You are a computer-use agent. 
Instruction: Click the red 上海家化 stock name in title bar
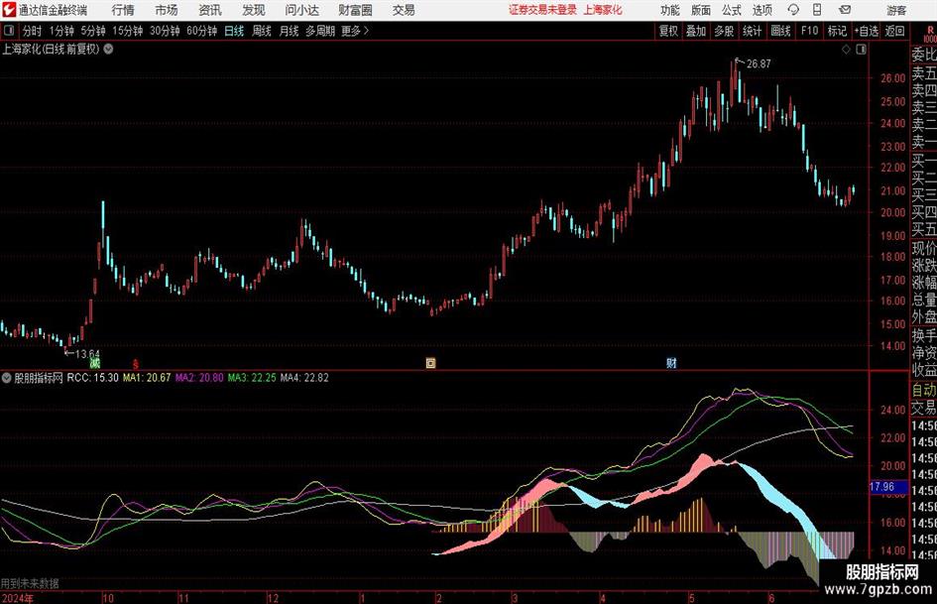[603, 10]
